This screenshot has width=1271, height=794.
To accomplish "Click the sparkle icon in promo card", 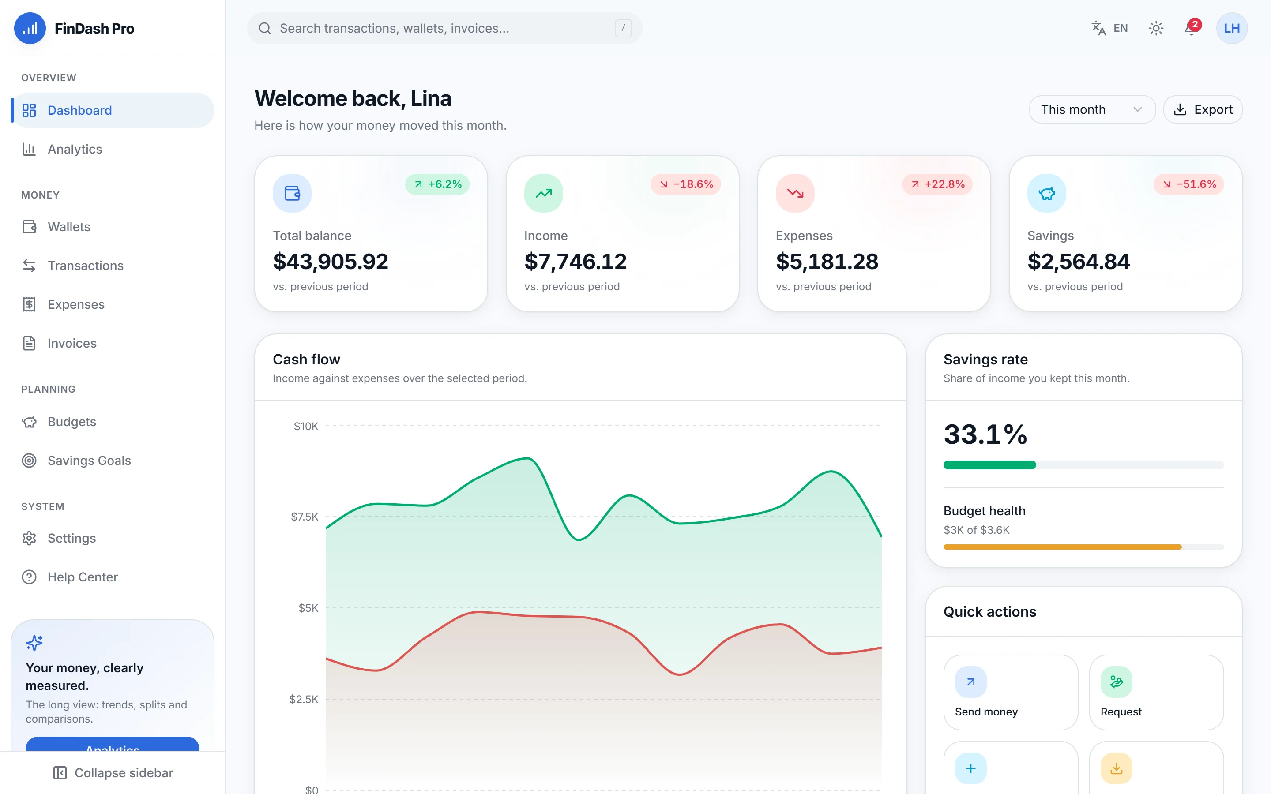I will [35, 643].
